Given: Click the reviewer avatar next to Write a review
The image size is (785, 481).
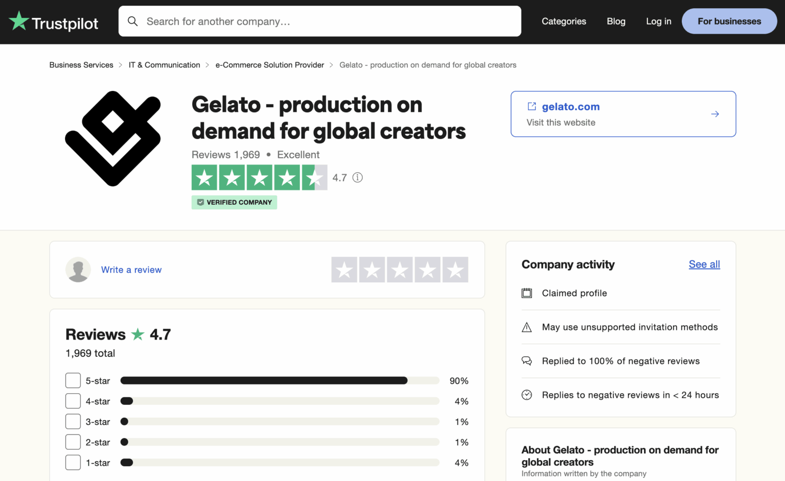Looking at the screenshot, I should [x=78, y=270].
